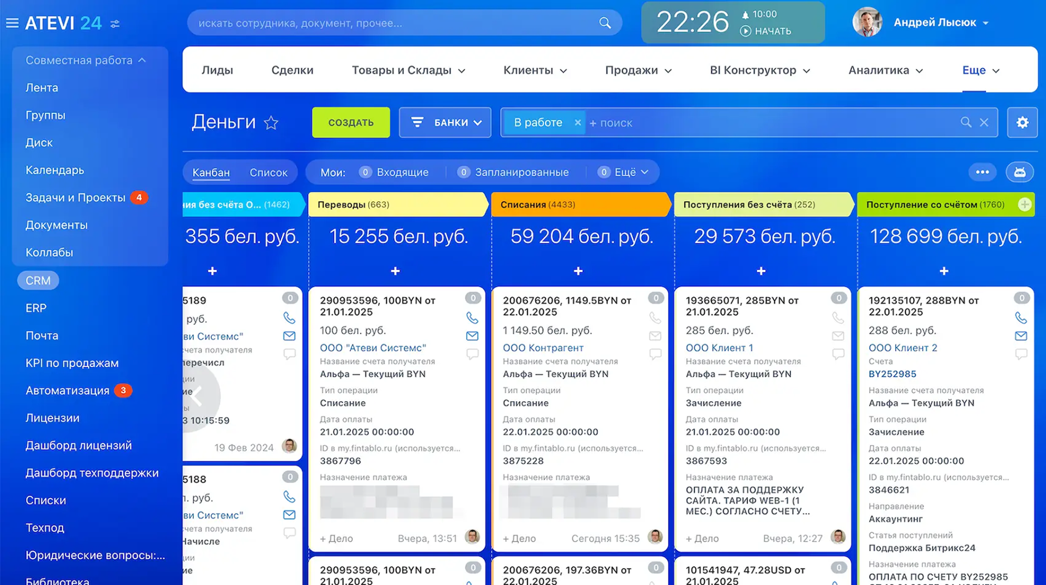This screenshot has width=1046, height=585.
Task: Click green plus icon on Поступление со счётом column
Action: (x=1024, y=204)
